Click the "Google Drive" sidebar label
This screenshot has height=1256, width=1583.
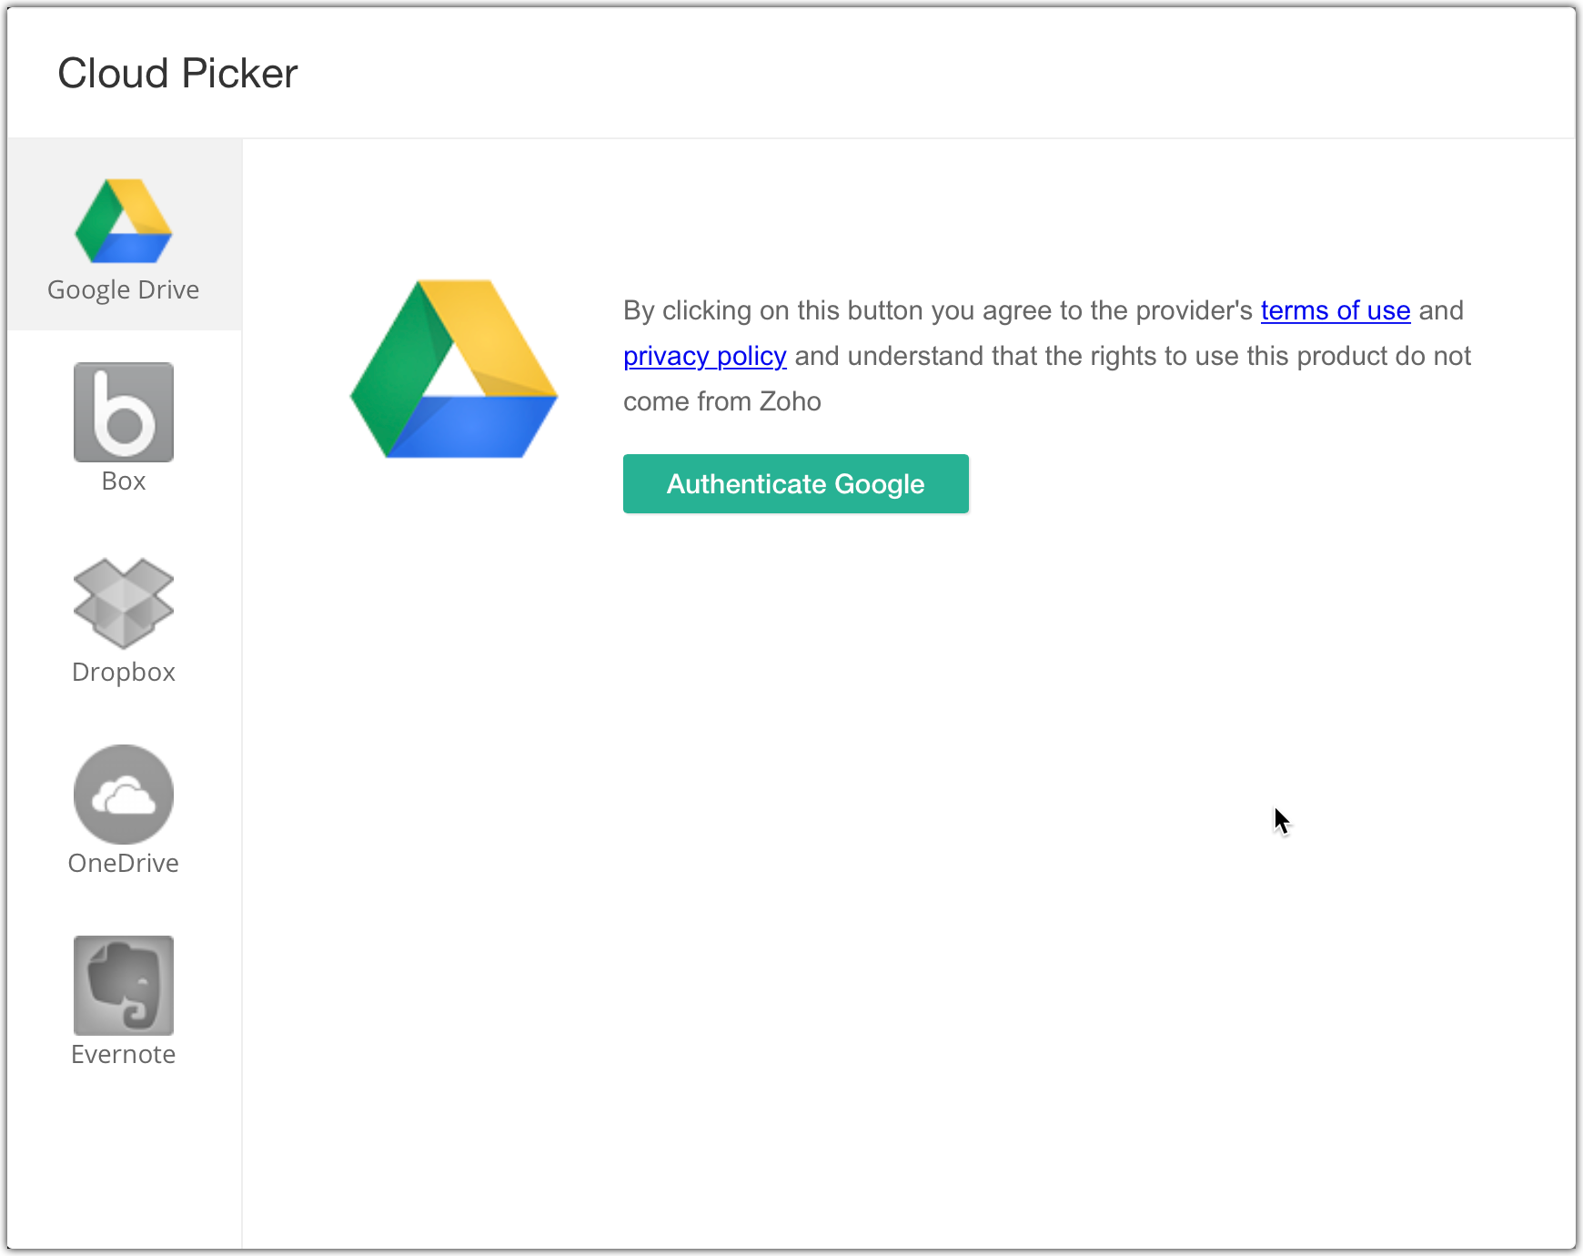124,289
